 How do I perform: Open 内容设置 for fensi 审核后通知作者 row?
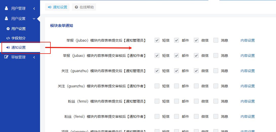(248, 117)
